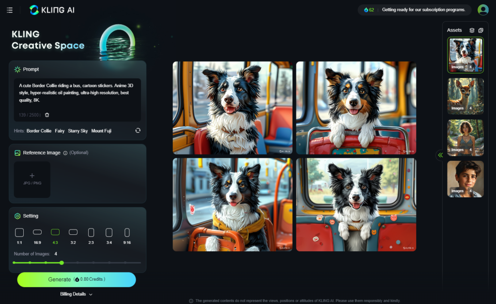Image resolution: width=496 pixels, height=304 pixels.
Task: Open the dog beside blue seat image
Action: click(232, 108)
